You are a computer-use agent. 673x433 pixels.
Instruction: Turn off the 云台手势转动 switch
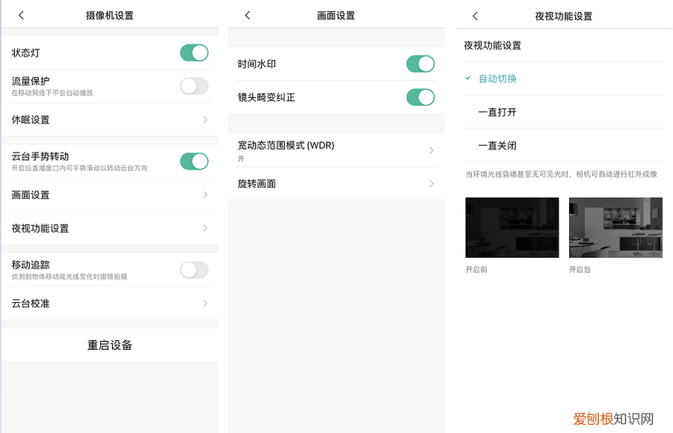coord(194,161)
